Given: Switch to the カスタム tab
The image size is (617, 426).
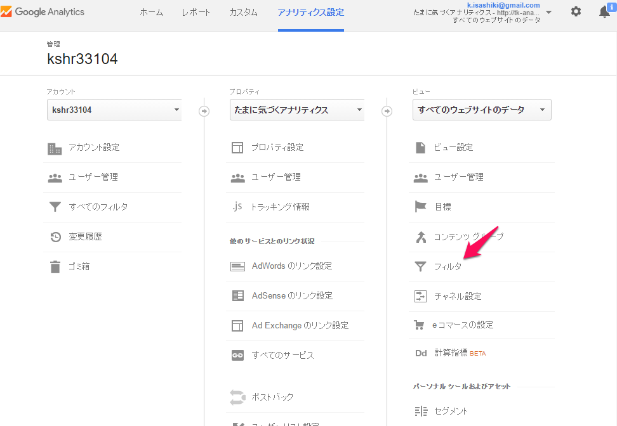Looking at the screenshot, I should pyautogui.click(x=244, y=13).
